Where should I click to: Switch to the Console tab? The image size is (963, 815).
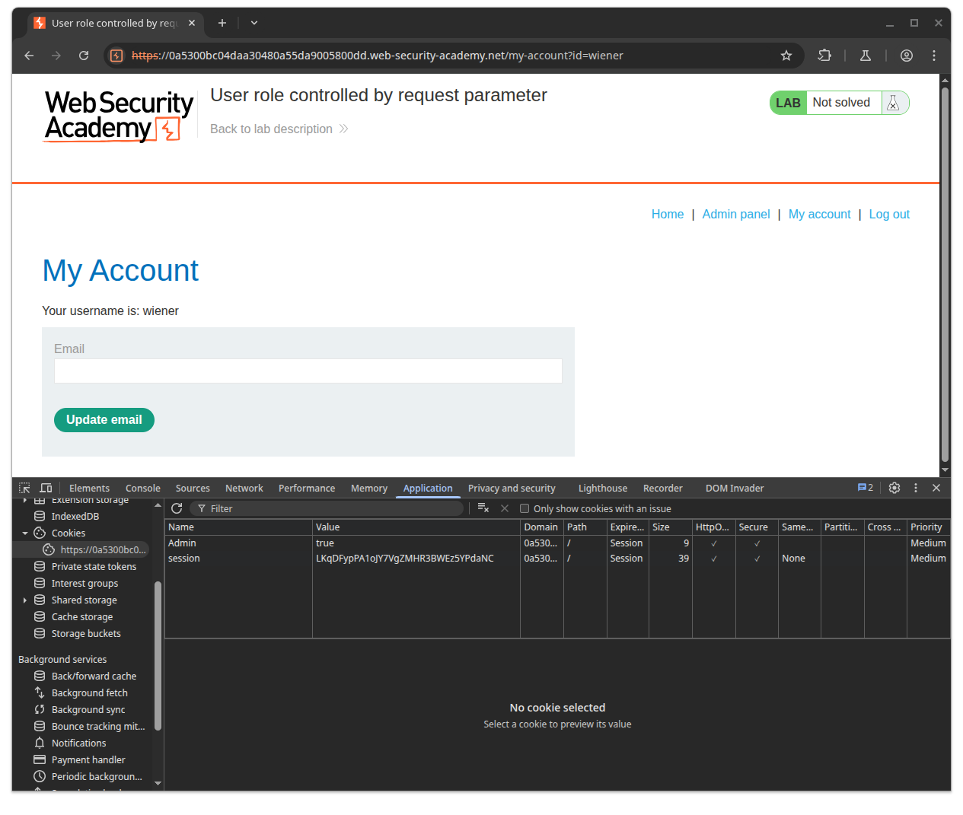[x=142, y=488]
